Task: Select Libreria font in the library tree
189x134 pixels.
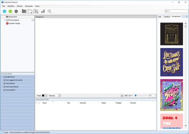Action: tap(18, 17)
